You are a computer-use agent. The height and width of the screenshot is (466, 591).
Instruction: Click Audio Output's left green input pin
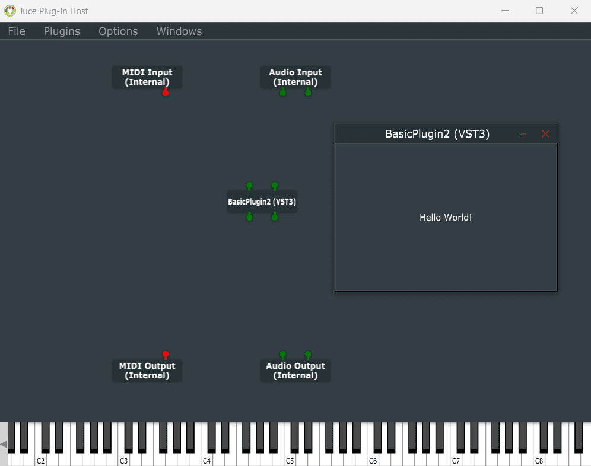pos(283,355)
